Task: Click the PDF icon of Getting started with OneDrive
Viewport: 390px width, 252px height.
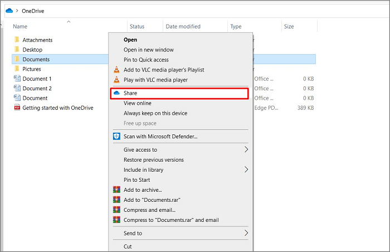Action: click(17, 108)
